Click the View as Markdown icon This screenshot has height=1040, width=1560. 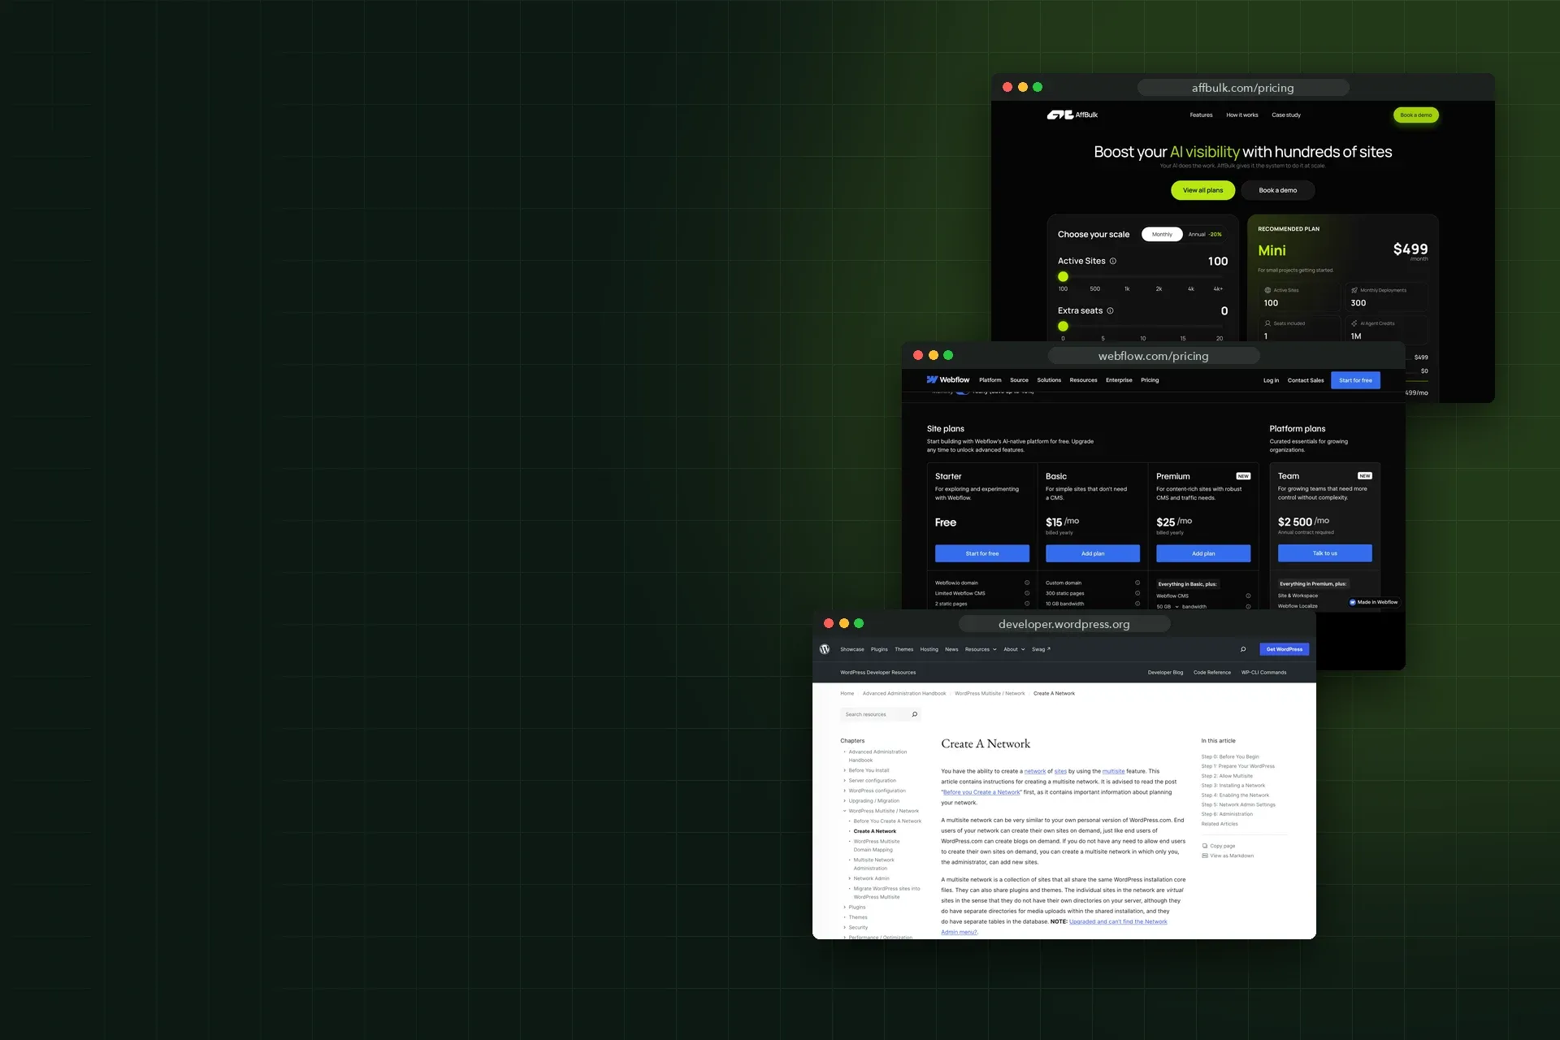pyautogui.click(x=1205, y=856)
